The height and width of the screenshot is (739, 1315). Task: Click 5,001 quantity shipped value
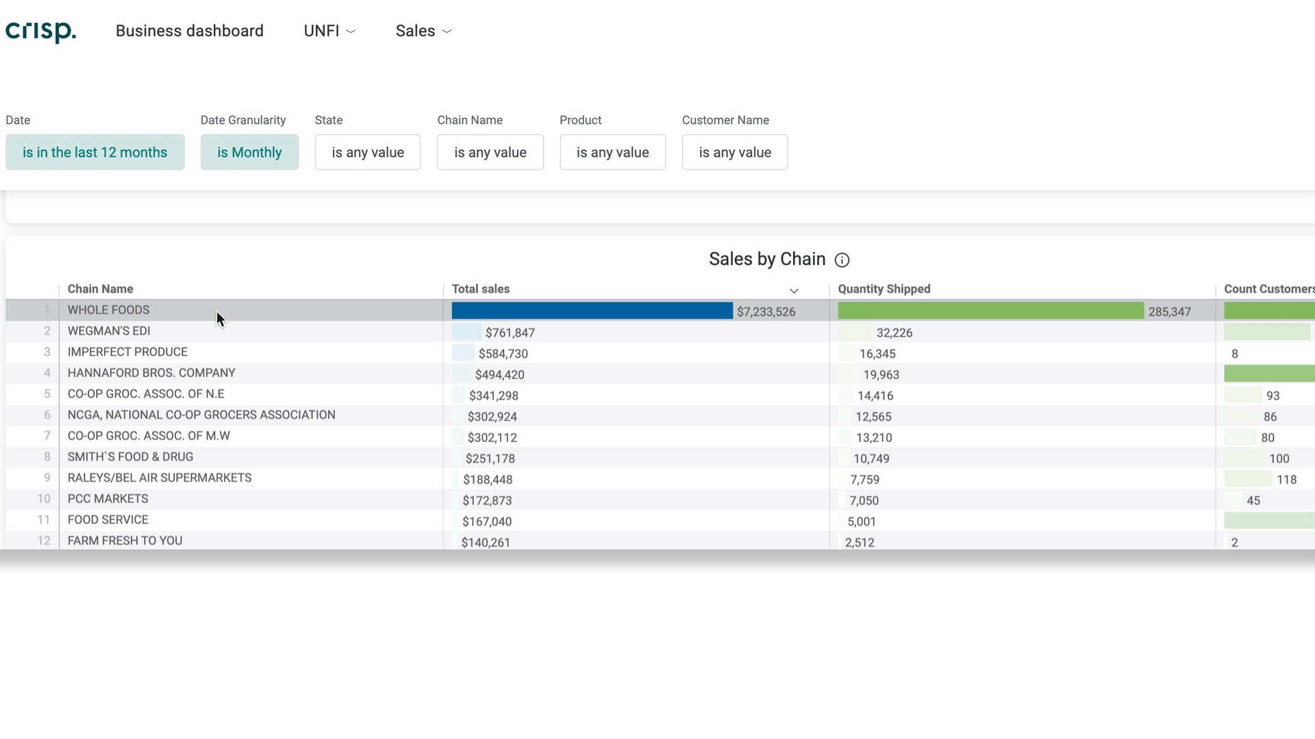862,522
